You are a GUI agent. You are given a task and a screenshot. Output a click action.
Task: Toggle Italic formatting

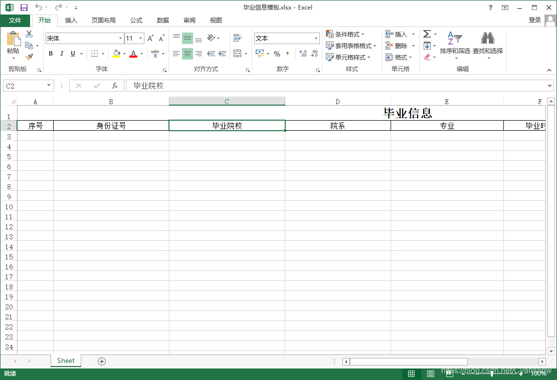[62, 54]
